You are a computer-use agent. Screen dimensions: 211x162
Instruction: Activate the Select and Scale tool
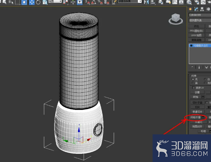45,2
